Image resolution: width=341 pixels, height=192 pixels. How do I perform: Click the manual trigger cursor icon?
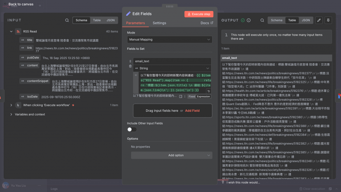click(18, 105)
